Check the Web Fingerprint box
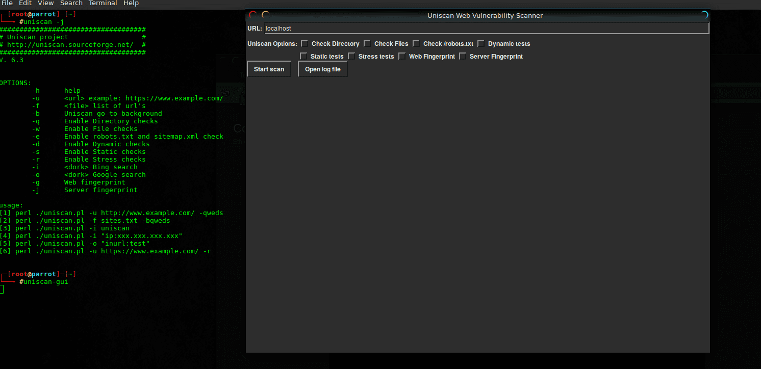The width and height of the screenshot is (761, 369). coord(402,56)
